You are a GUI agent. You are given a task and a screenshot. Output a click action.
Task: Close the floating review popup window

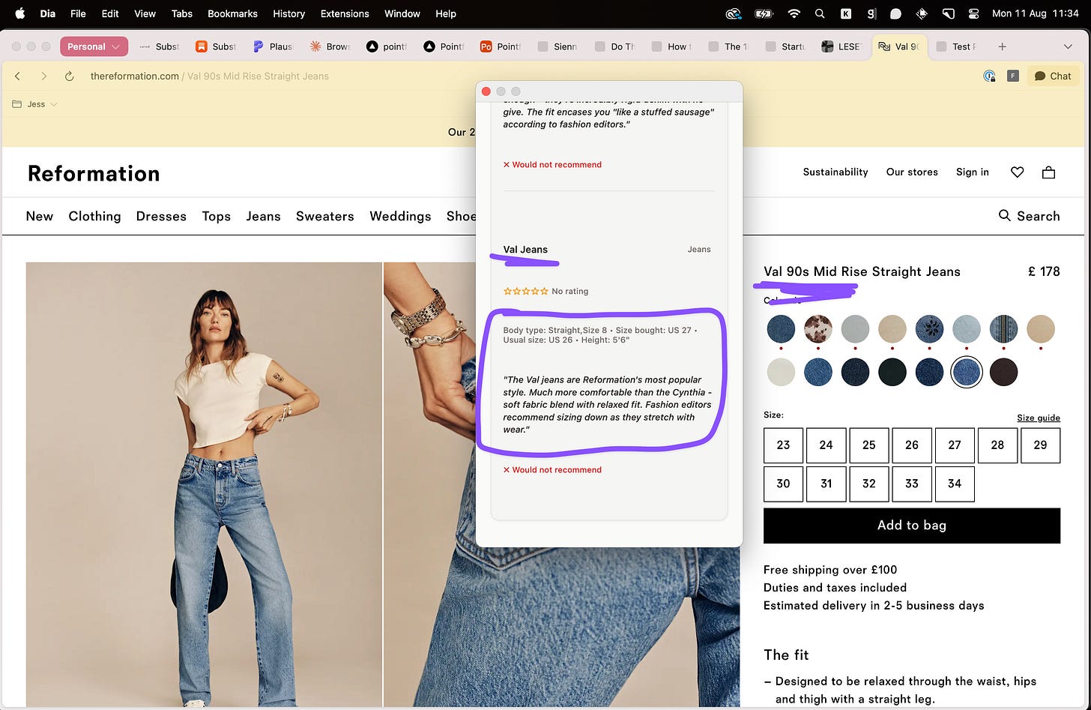[486, 91]
